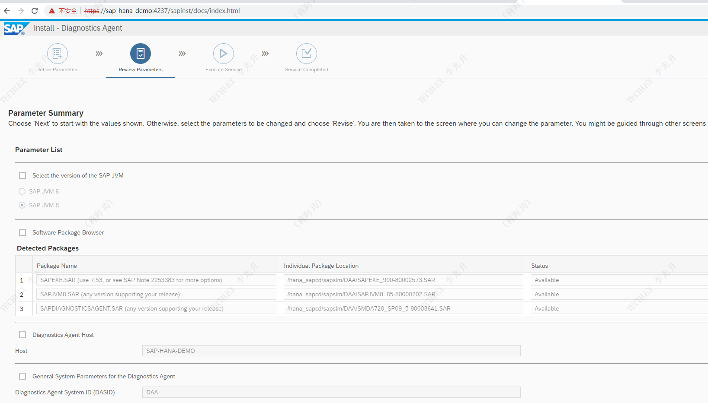
Task: Select the Review Parameters step icon
Action: pyautogui.click(x=141, y=54)
